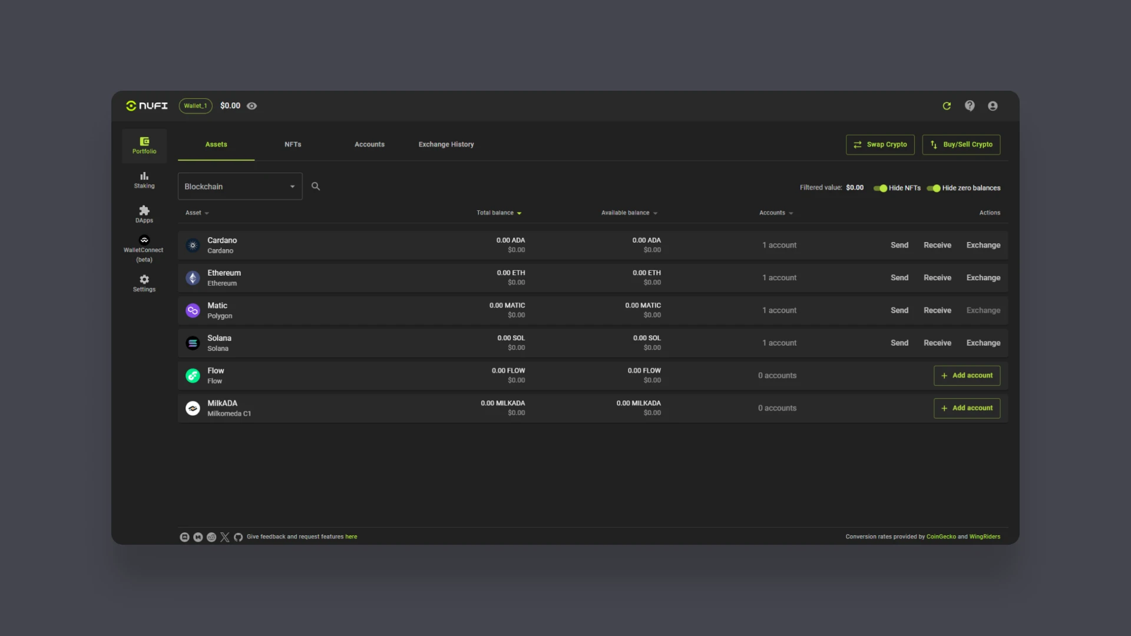Open the DApps section from sidebar
Screen dimensions: 1131x636
point(144,213)
